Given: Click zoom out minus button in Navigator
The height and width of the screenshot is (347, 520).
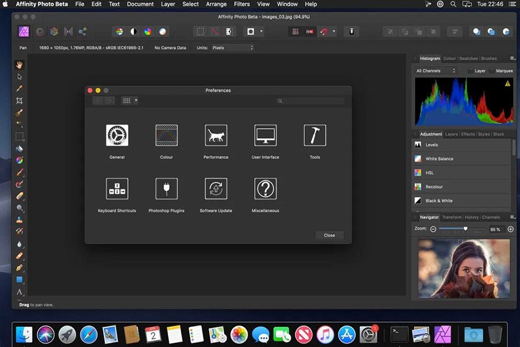Looking at the screenshot, I should point(433,229).
